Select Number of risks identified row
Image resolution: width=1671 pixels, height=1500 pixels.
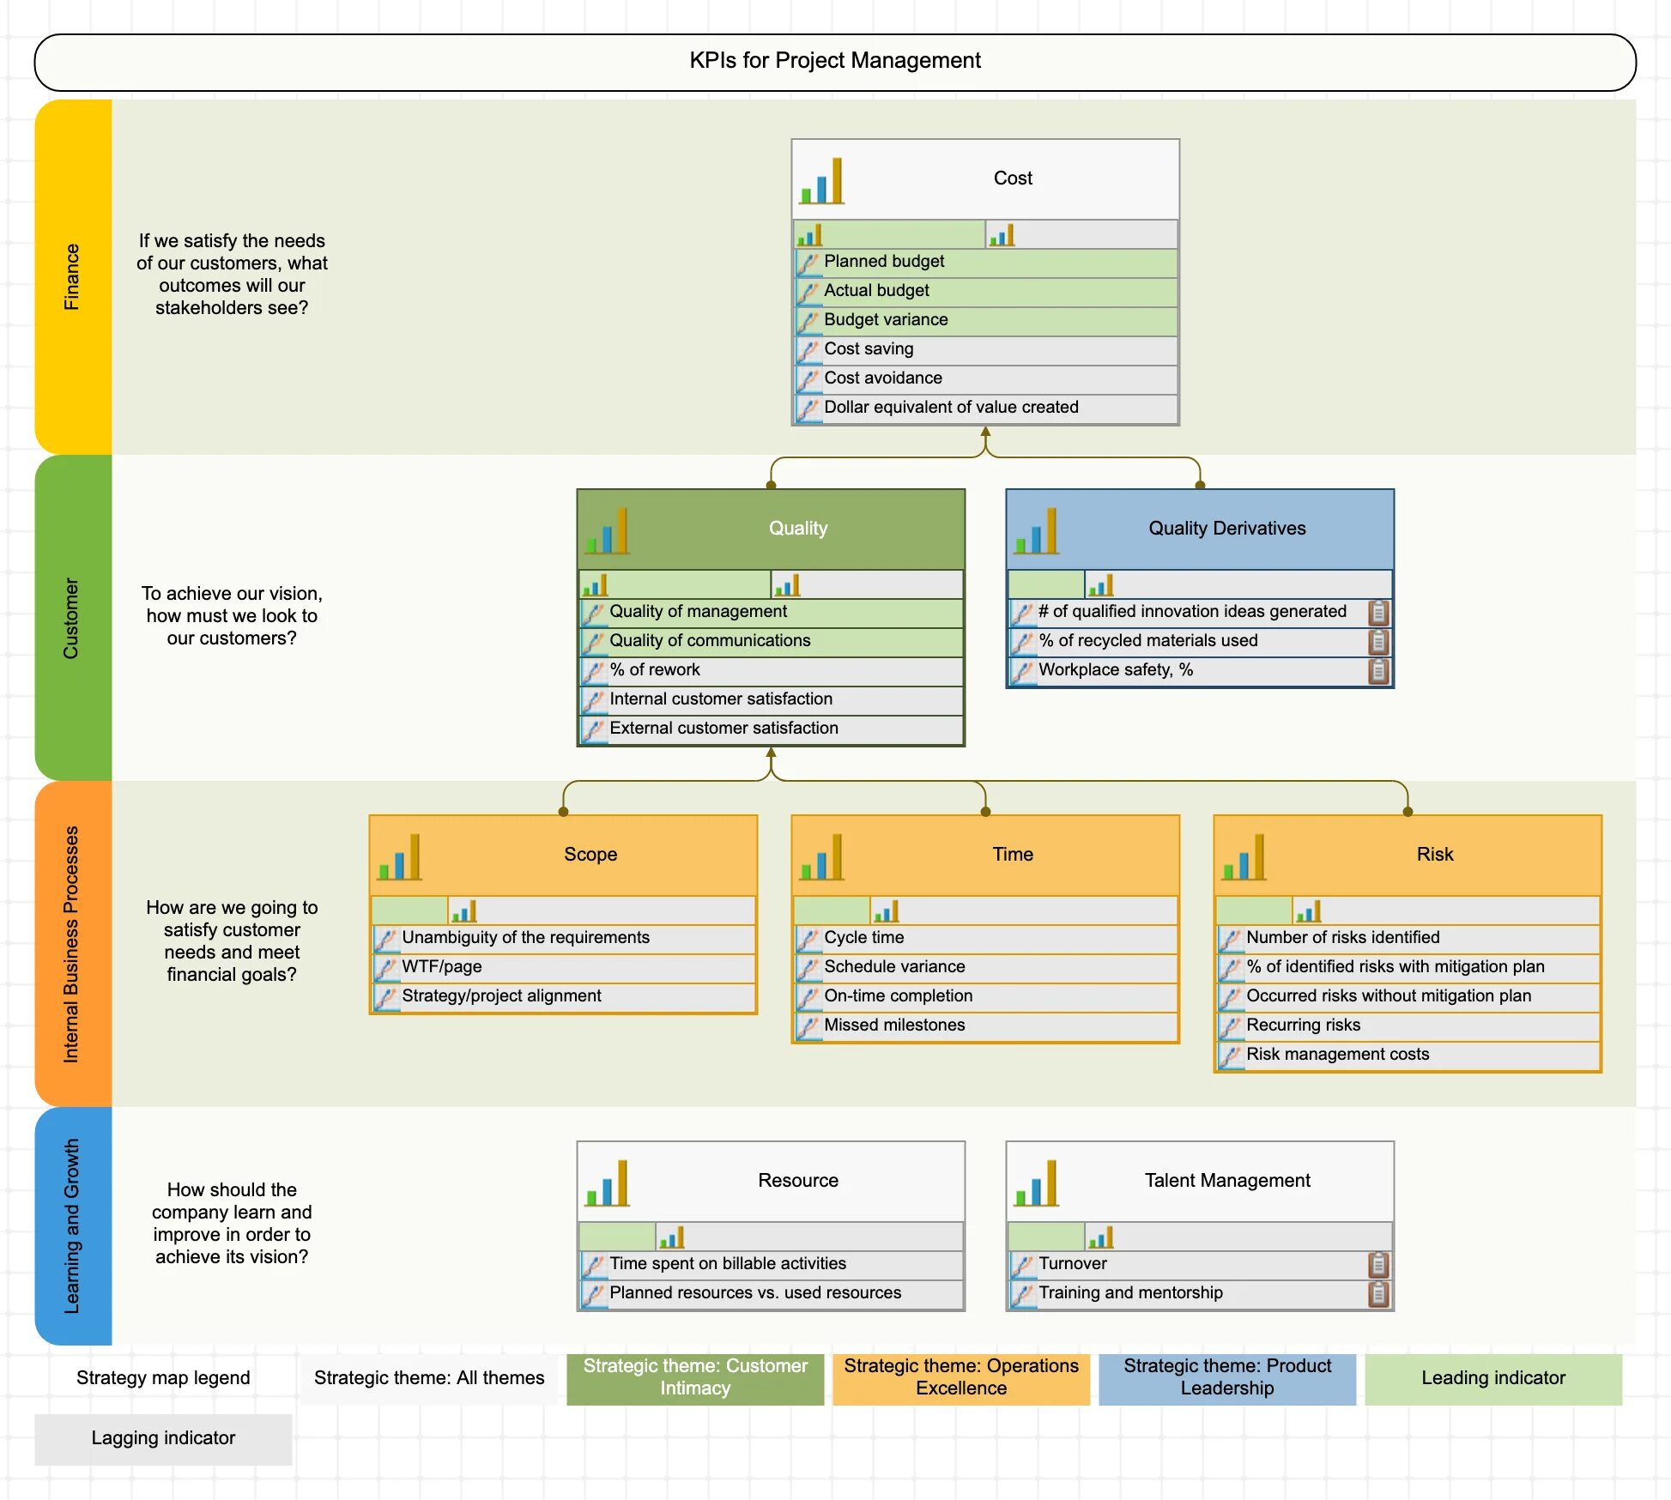[1408, 939]
